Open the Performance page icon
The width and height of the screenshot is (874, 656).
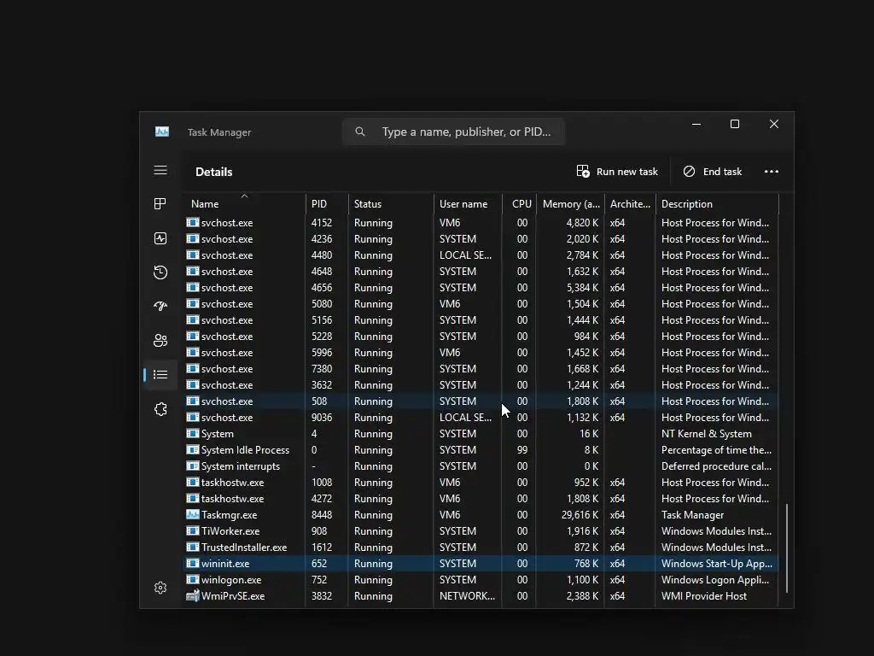160,238
